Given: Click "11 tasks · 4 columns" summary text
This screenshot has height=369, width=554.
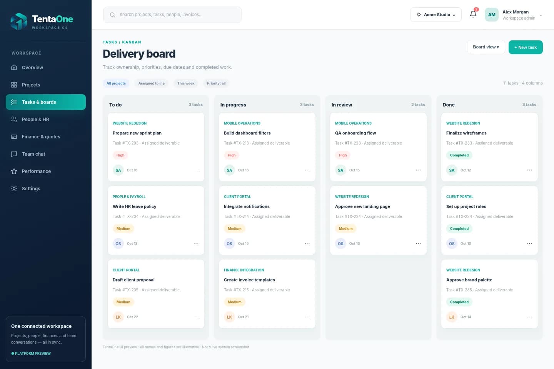Looking at the screenshot, I should point(523,83).
